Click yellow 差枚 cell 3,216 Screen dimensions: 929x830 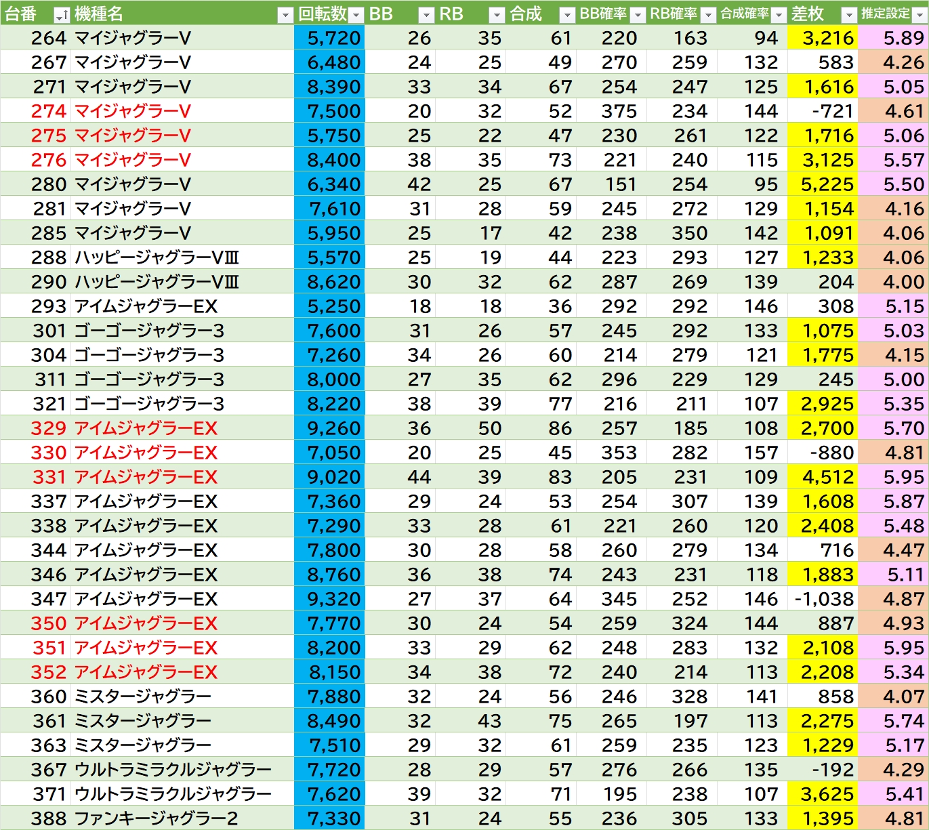point(823,38)
